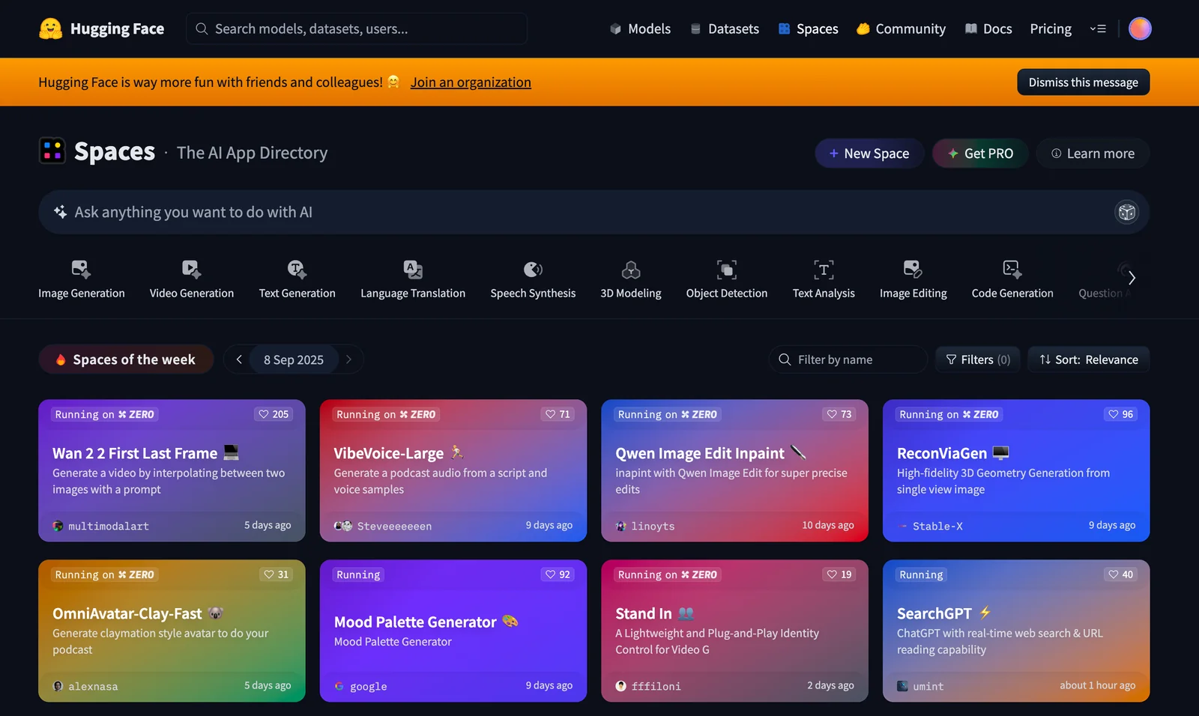Go to previous week with left chevron
This screenshot has width=1199, height=716.
tap(239, 359)
